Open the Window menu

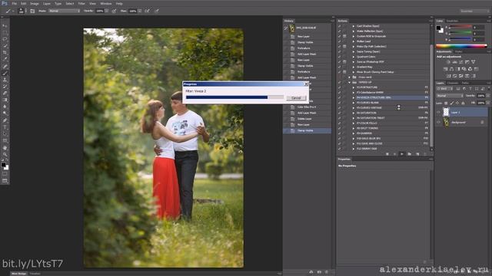106,3
